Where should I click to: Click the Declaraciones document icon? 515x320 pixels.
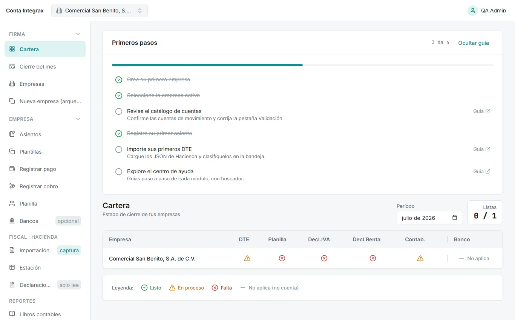point(12,285)
